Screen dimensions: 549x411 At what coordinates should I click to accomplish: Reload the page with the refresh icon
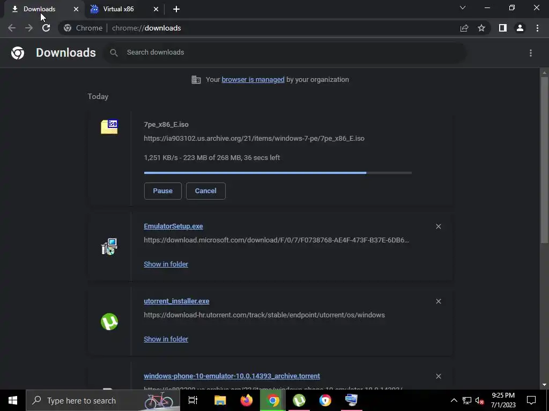pyautogui.click(x=46, y=28)
